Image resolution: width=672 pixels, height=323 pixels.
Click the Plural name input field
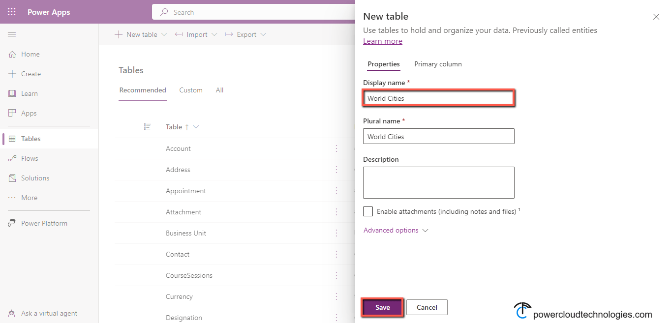coord(439,137)
